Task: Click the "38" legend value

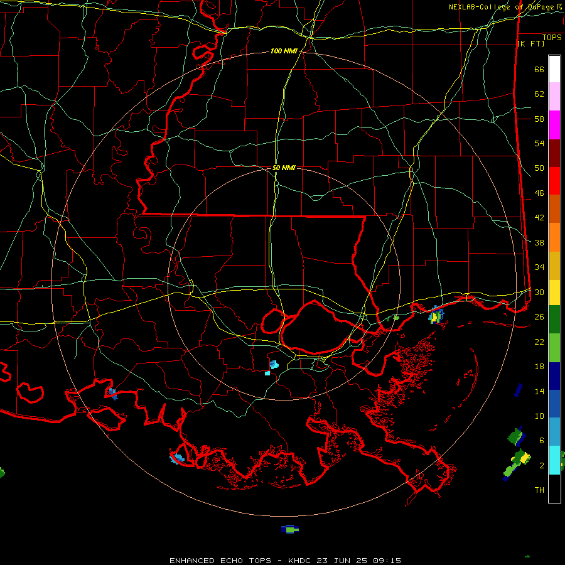Action: [x=539, y=242]
